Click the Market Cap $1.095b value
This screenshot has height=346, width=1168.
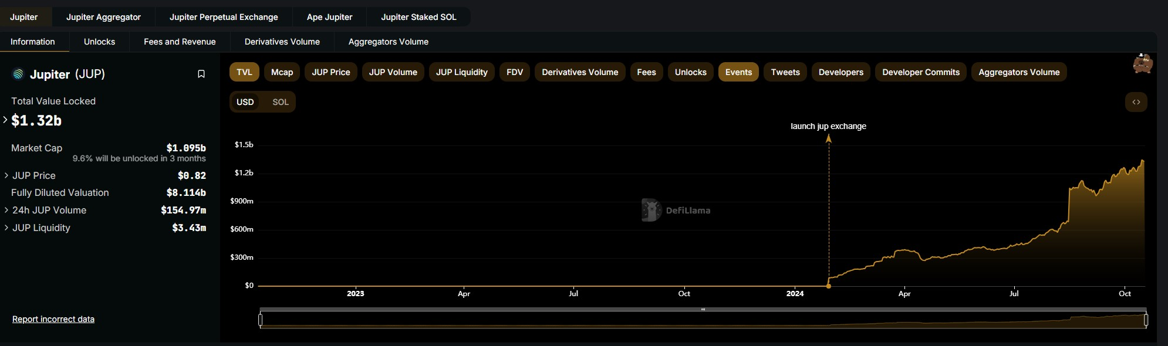(186, 148)
